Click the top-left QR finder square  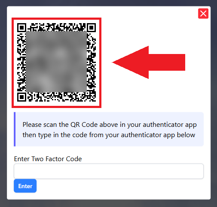pos(21,27)
